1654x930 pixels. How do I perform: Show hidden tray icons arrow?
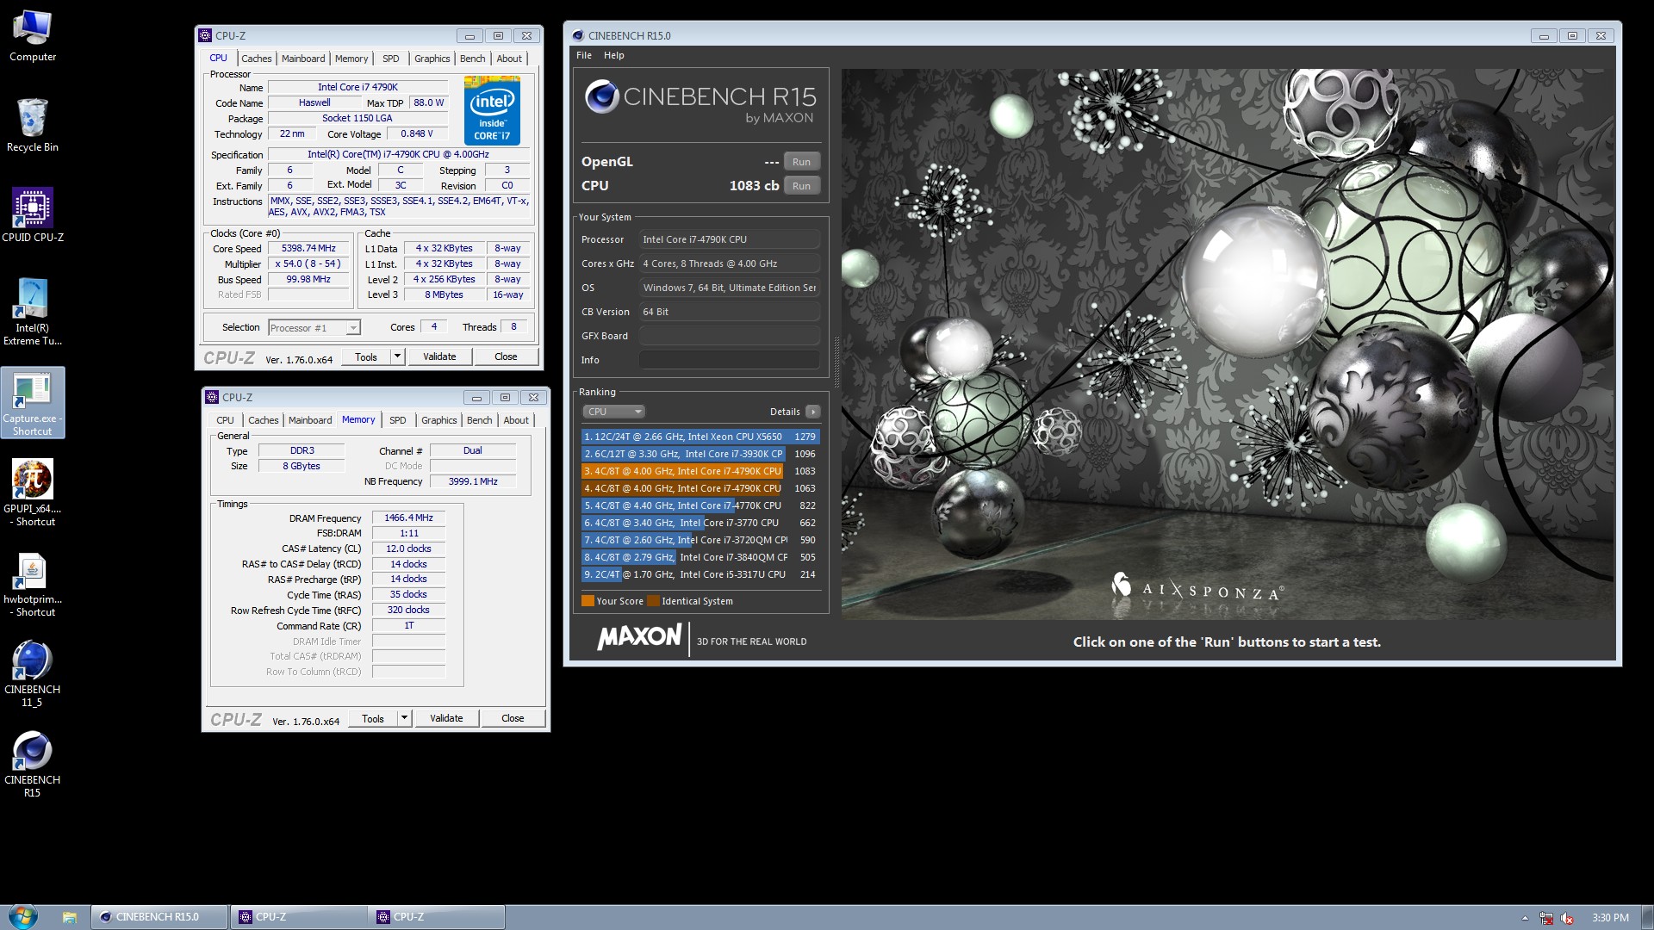1525,918
